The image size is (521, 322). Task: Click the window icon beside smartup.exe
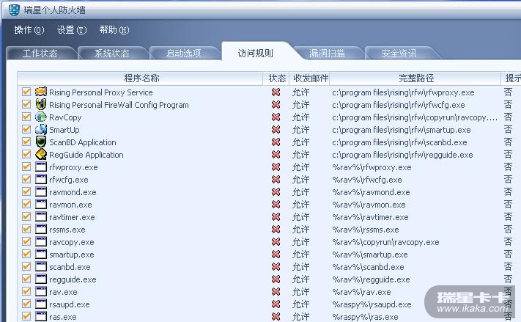pos(41,254)
